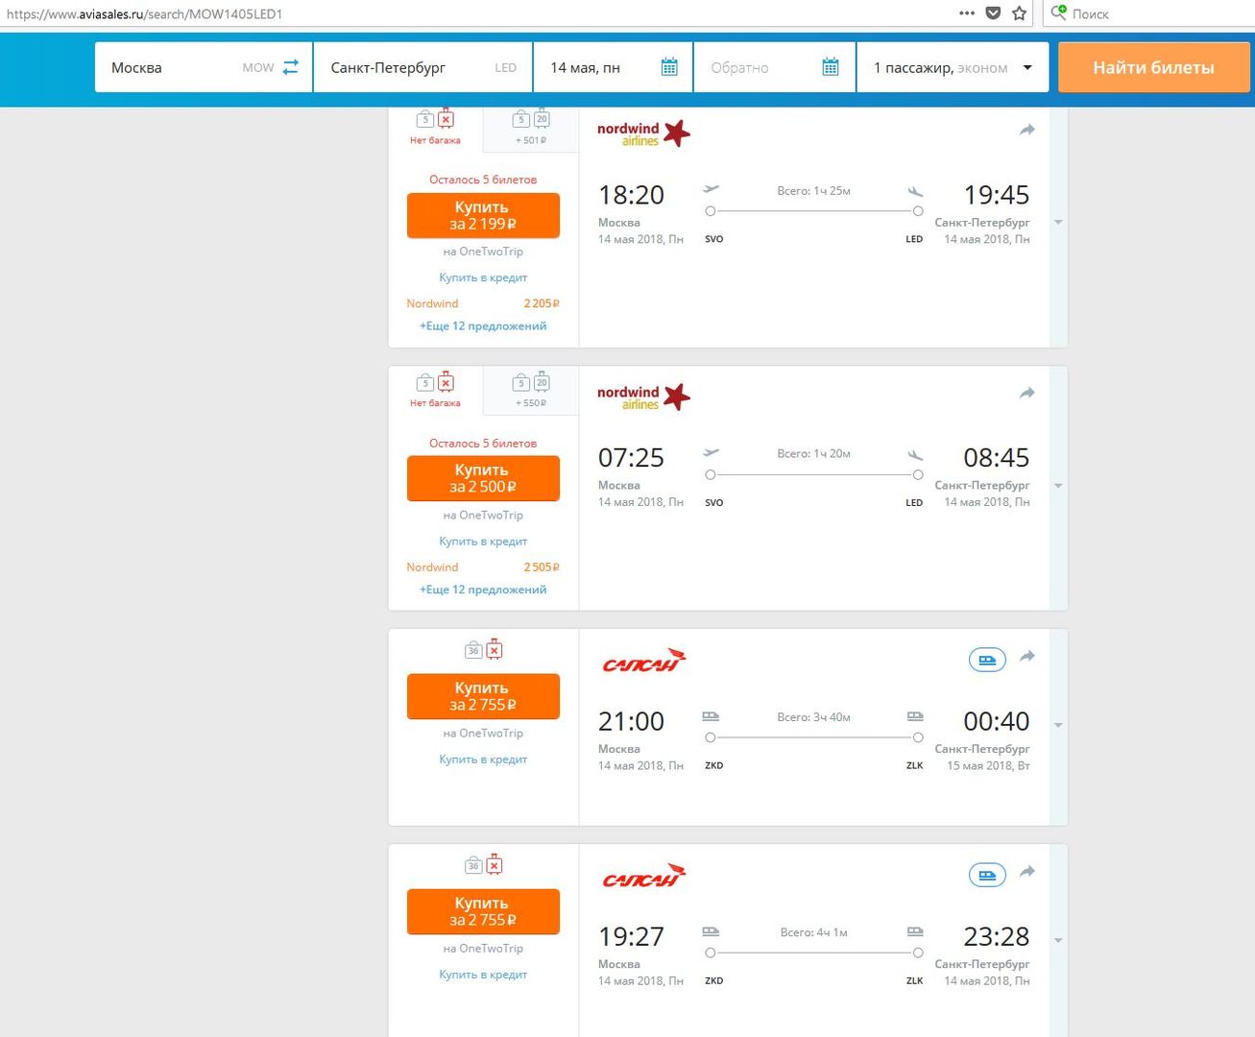This screenshot has width=1255, height=1037.
Task: Share the 19:27 Sapsan train ticket
Action: coord(1026,871)
